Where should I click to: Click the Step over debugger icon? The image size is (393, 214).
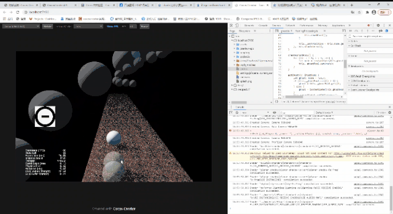[x=356, y=31]
